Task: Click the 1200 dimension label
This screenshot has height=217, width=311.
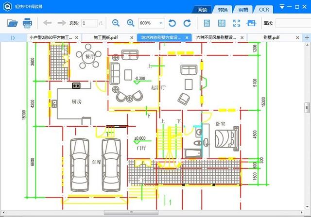Action: tap(255, 49)
